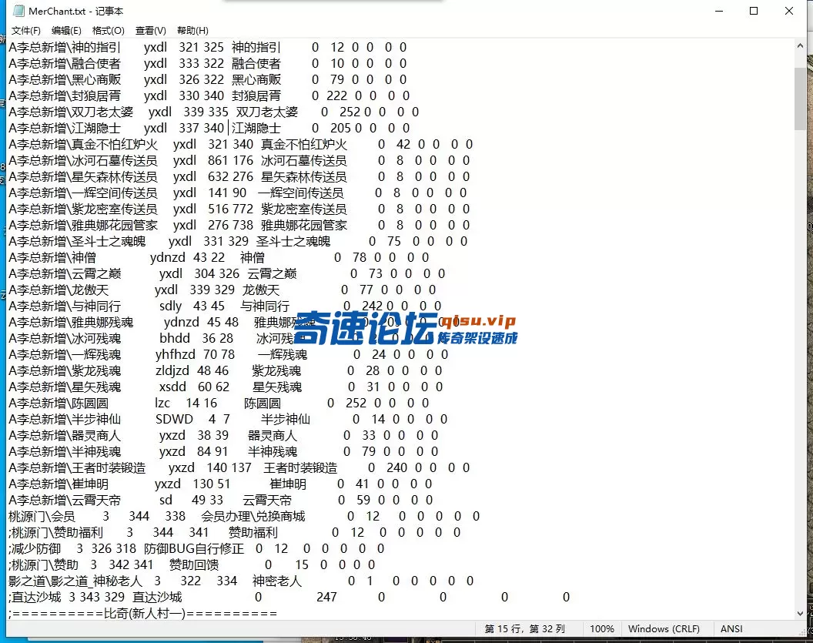Click the text 'A李总新增\云霄天帝'

pyautogui.click(x=65, y=501)
